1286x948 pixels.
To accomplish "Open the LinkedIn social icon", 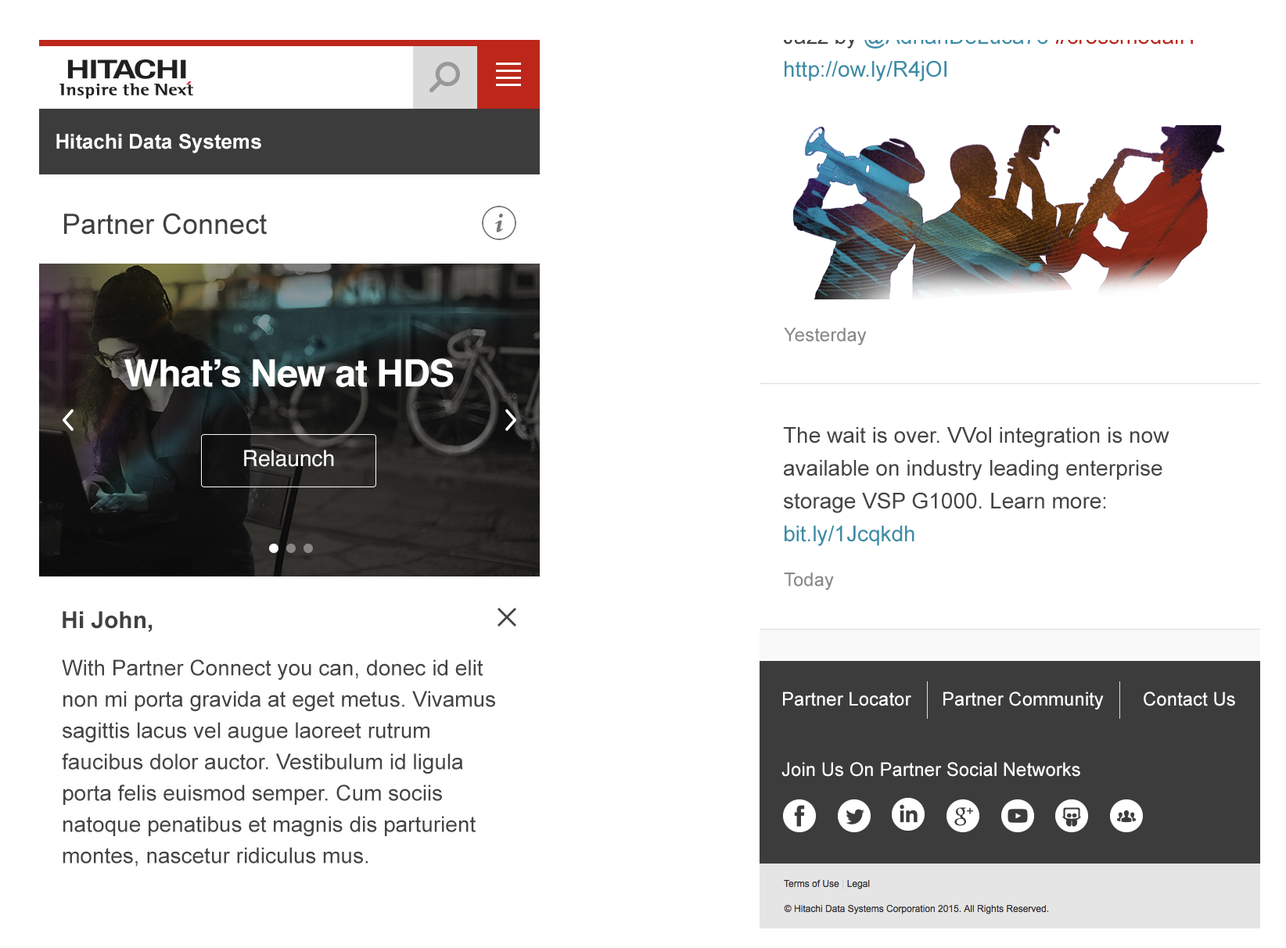I will coord(908,815).
